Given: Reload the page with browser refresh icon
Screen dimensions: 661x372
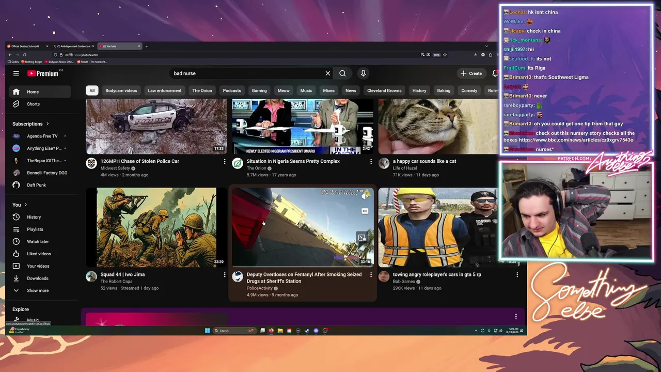Looking at the screenshot, I should 24,55.
